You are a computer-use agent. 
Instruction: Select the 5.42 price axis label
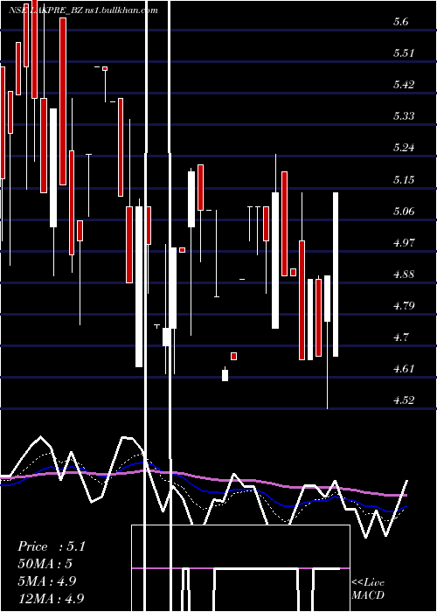(404, 85)
